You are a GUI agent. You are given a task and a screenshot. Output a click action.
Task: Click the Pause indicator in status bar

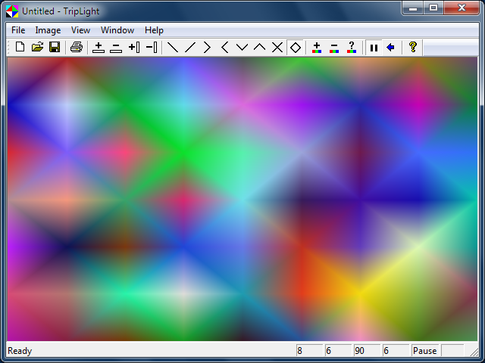click(424, 351)
